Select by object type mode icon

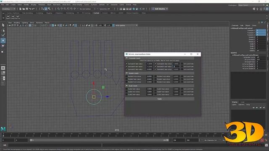click(x=46, y=9)
